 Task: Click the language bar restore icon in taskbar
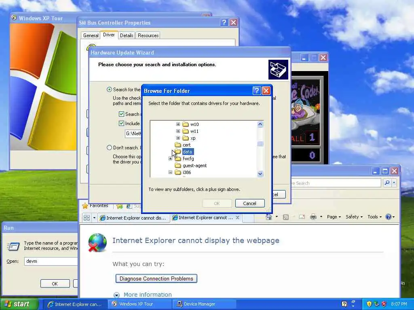click(353, 302)
